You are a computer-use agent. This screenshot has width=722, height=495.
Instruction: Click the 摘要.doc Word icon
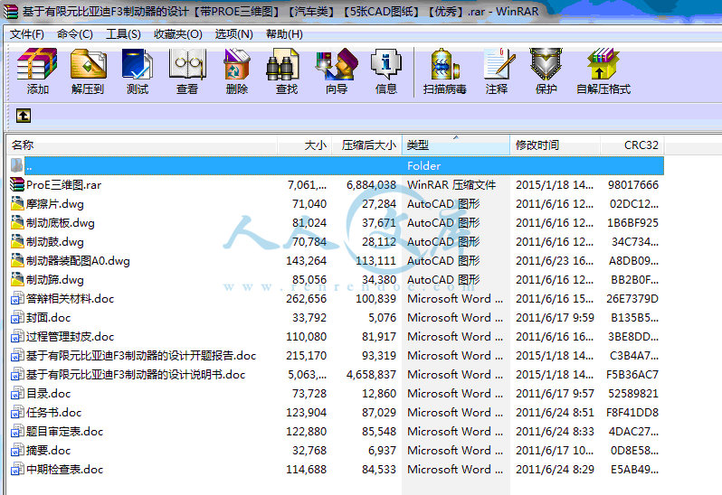click(x=17, y=450)
